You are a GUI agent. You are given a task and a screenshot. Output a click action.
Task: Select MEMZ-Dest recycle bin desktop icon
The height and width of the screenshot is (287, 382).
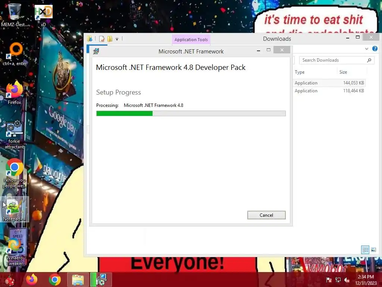(15, 15)
